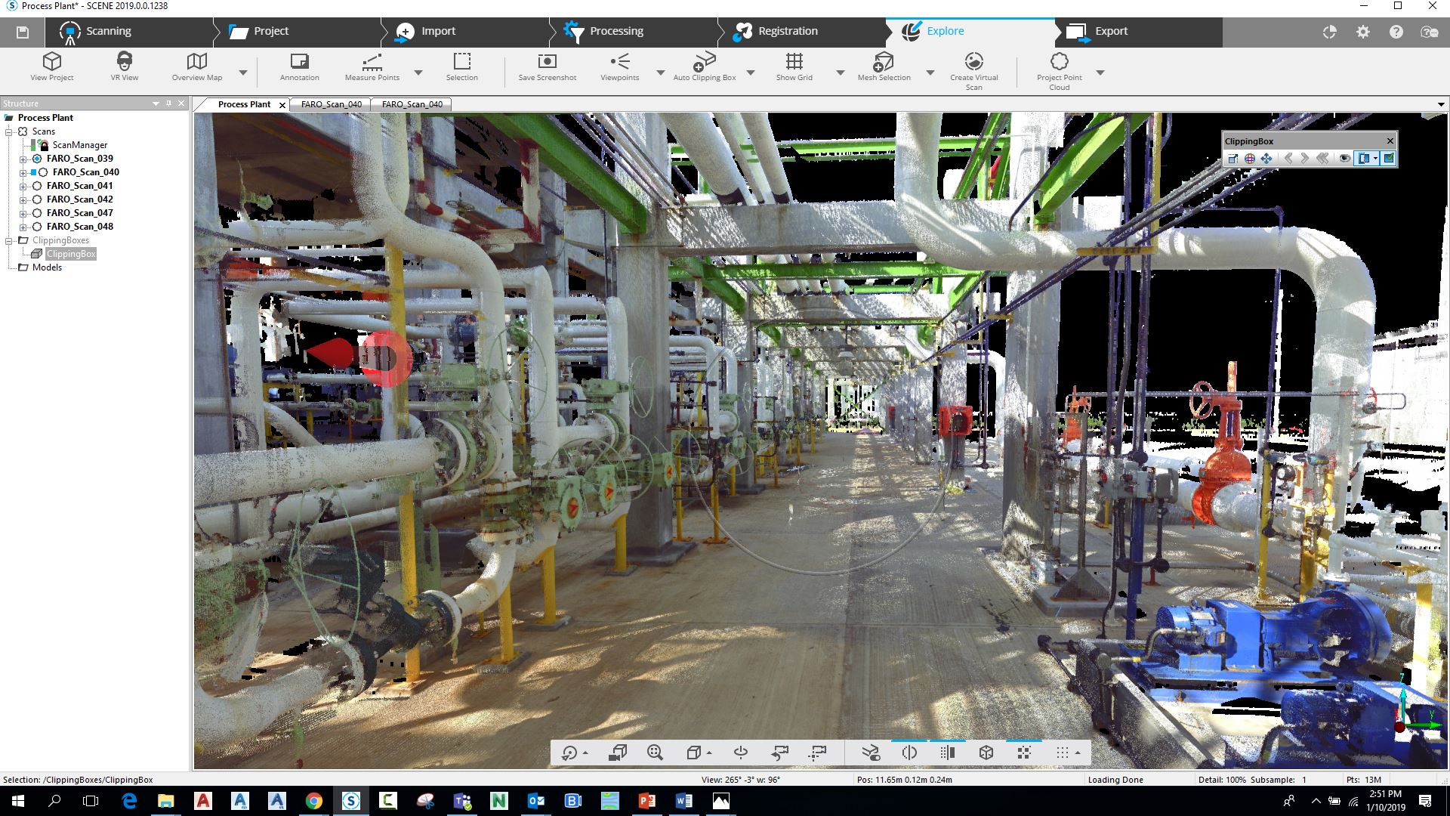Open the Overview Map dropdown arrow
1450x816 pixels.
(242, 73)
